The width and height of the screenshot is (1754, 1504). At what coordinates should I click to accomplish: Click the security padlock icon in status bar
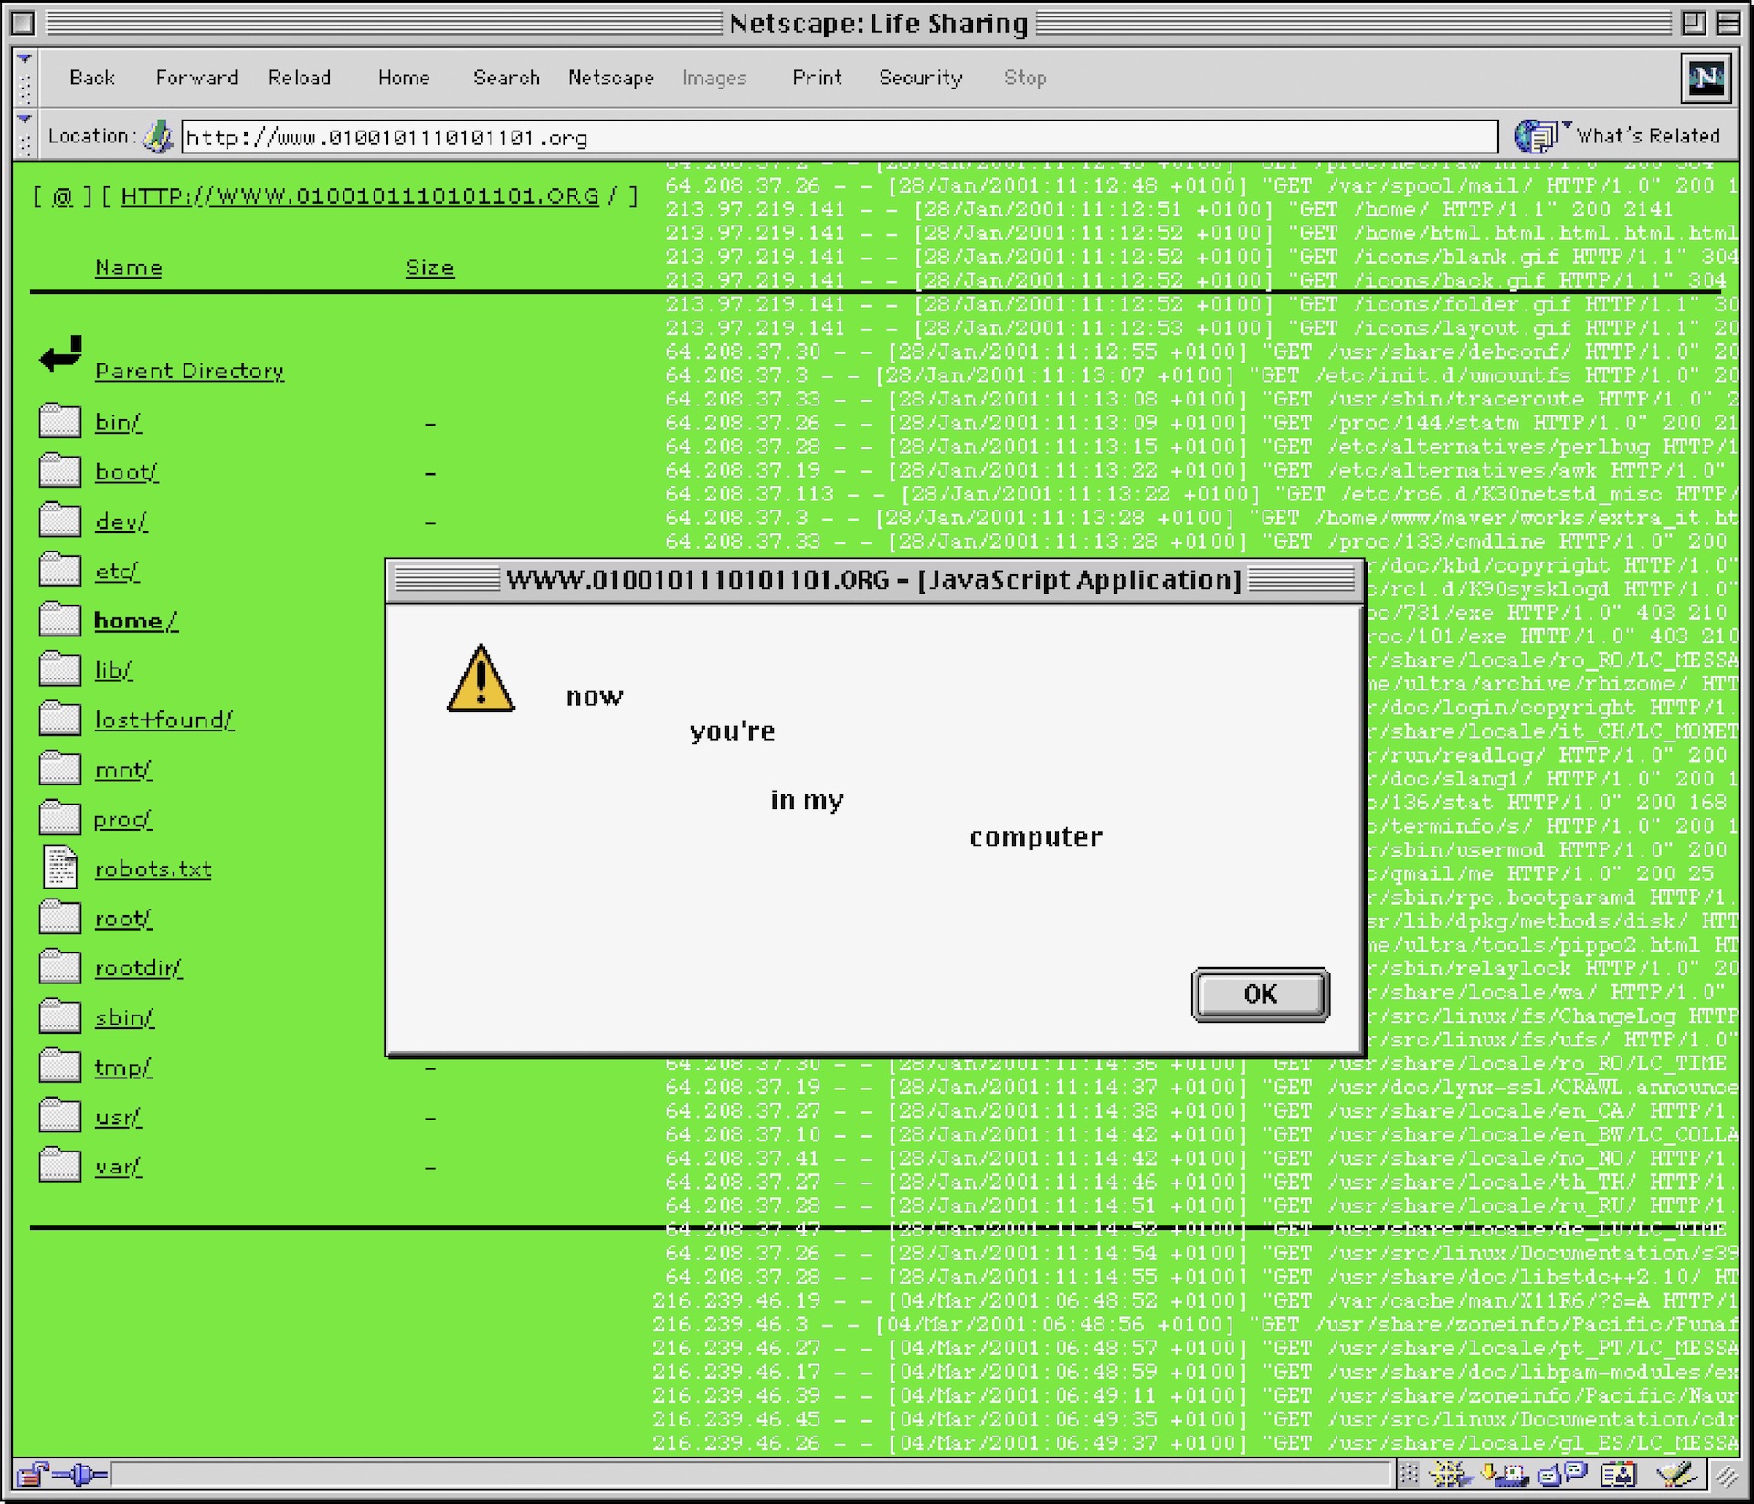(x=33, y=1474)
